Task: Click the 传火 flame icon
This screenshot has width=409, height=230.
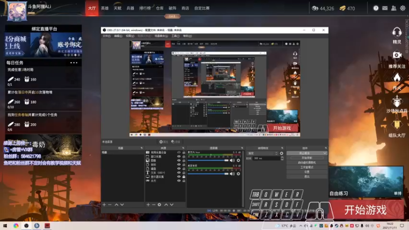Action: 397,78
